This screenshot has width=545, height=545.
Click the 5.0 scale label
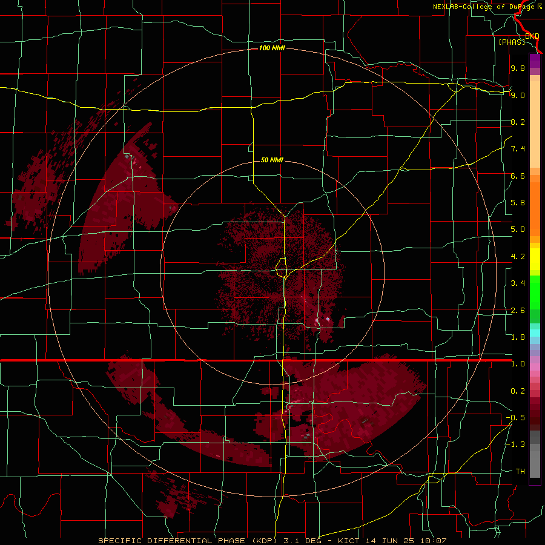tap(518, 230)
